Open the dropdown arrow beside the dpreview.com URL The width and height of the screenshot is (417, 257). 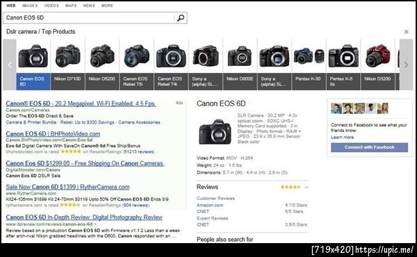(95, 224)
